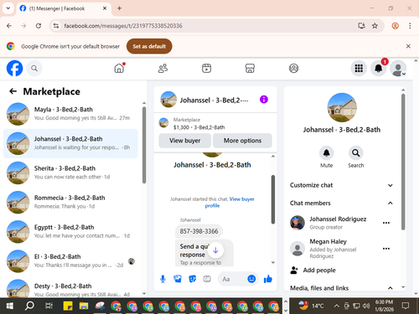This screenshot has height=314, width=419.
Task: Open the emoji picker
Action: coord(251,279)
